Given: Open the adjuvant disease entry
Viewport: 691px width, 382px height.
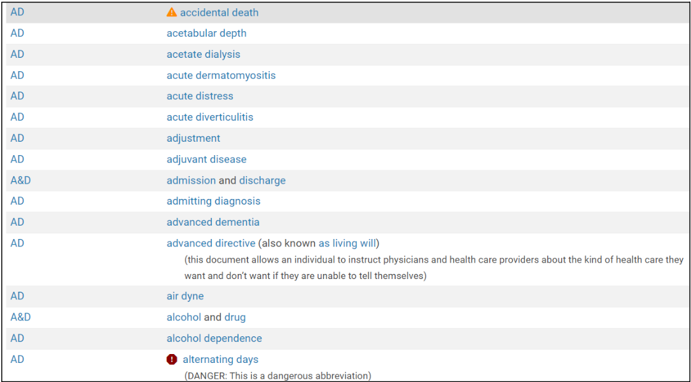Looking at the screenshot, I should [206, 159].
